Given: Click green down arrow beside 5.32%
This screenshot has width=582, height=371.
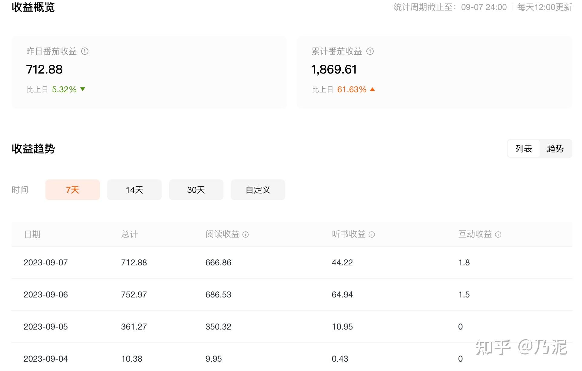Looking at the screenshot, I should [83, 89].
